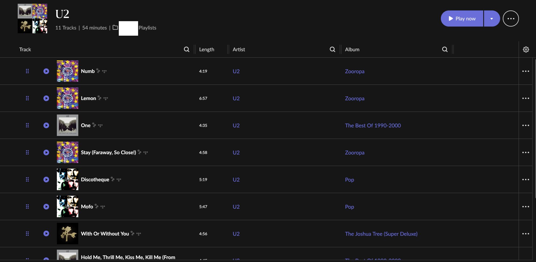Open more options for Numb row

[526, 71]
